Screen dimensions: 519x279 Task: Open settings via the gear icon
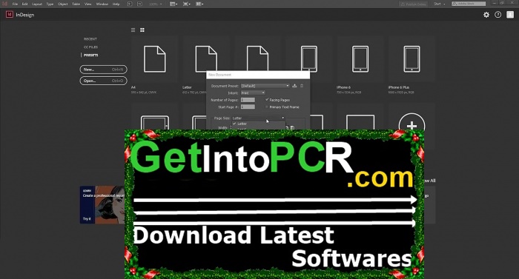[486, 15]
